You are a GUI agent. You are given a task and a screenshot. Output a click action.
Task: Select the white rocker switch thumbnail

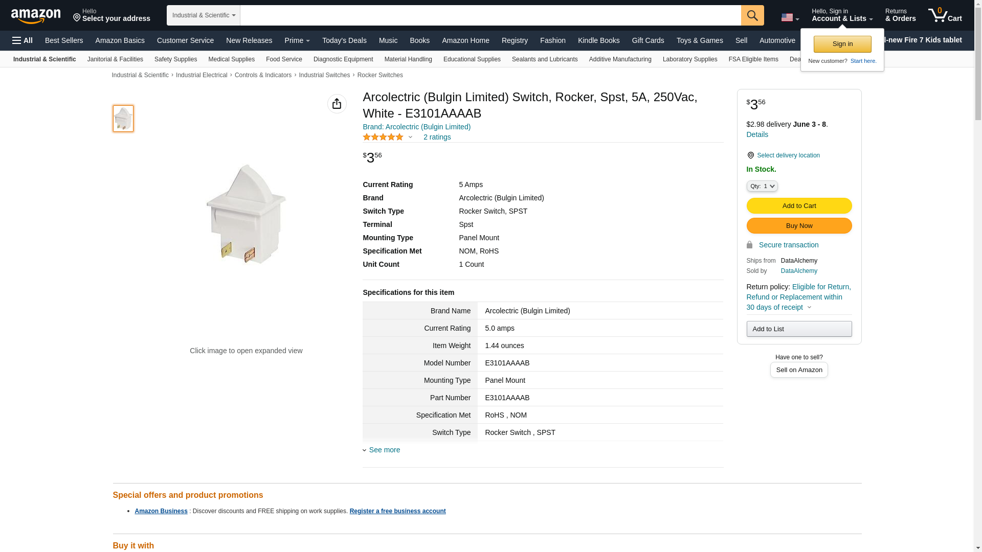(x=123, y=119)
